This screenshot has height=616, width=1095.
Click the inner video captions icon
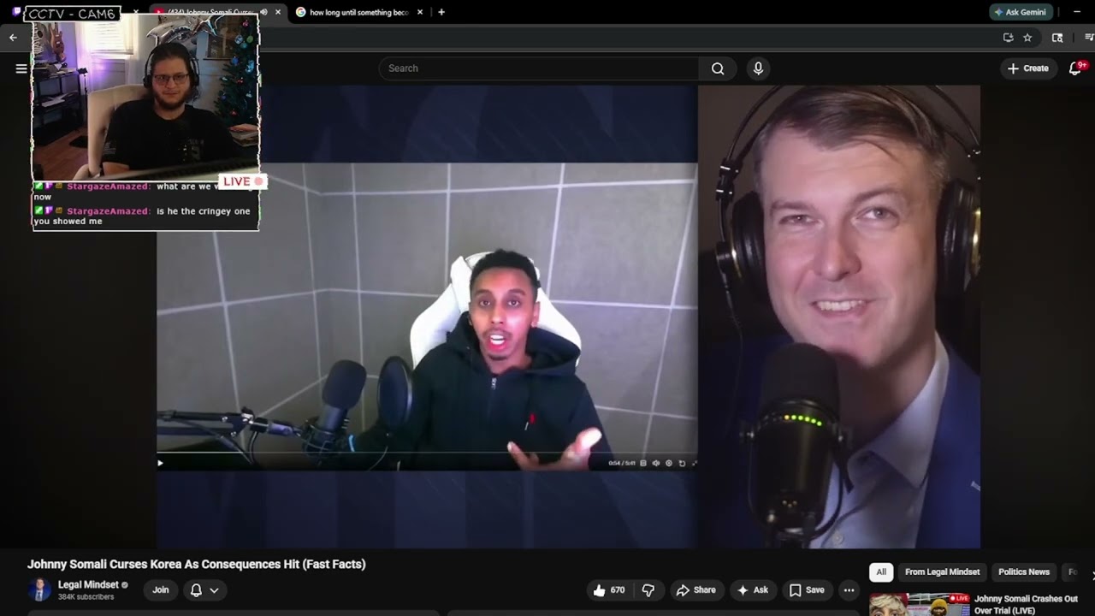click(643, 464)
